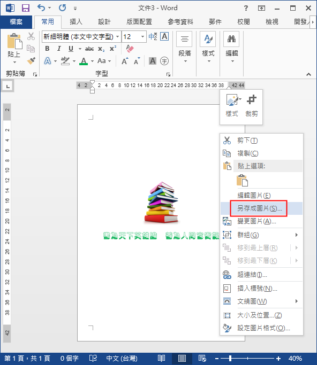Click the enclosed character 字 icon
Screen dimensions: 317x365
(164, 61)
